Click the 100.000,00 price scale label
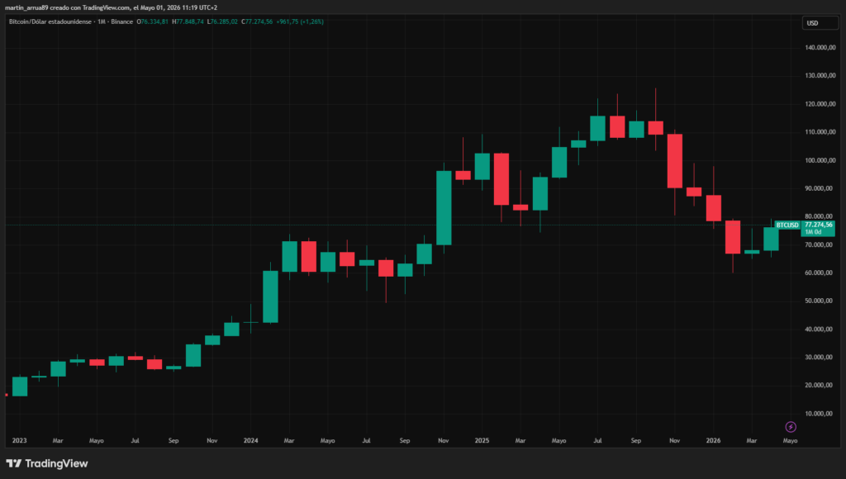 click(820, 160)
